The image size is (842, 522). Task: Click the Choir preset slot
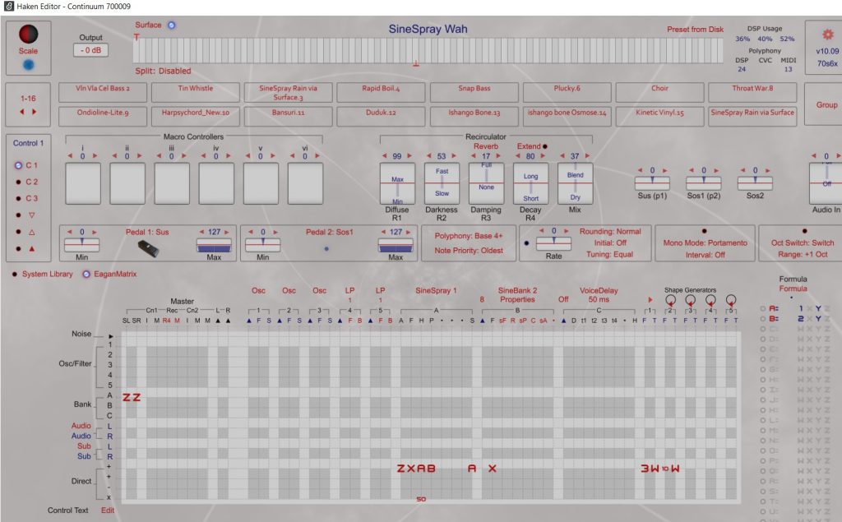(660, 92)
